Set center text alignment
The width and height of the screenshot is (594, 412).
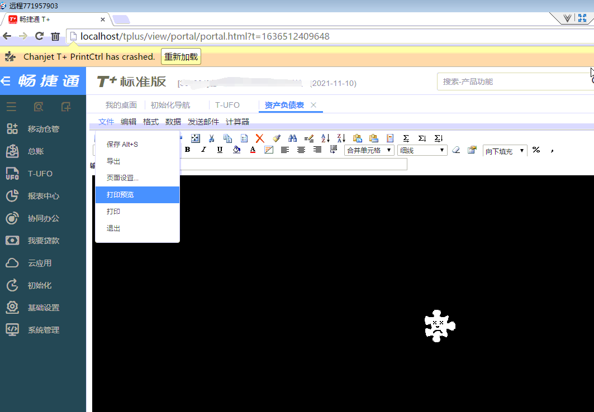pyautogui.click(x=301, y=150)
